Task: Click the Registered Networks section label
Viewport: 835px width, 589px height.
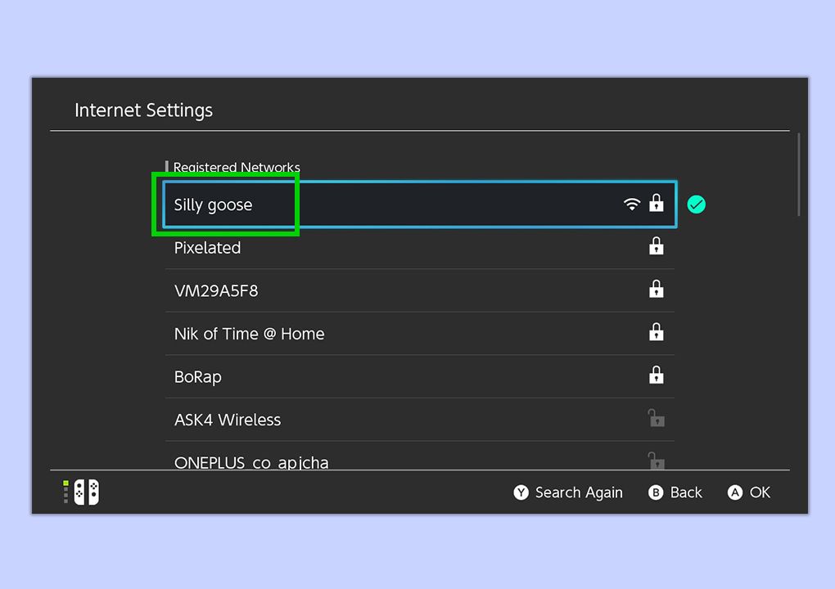Action: click(x=237, y=167)
